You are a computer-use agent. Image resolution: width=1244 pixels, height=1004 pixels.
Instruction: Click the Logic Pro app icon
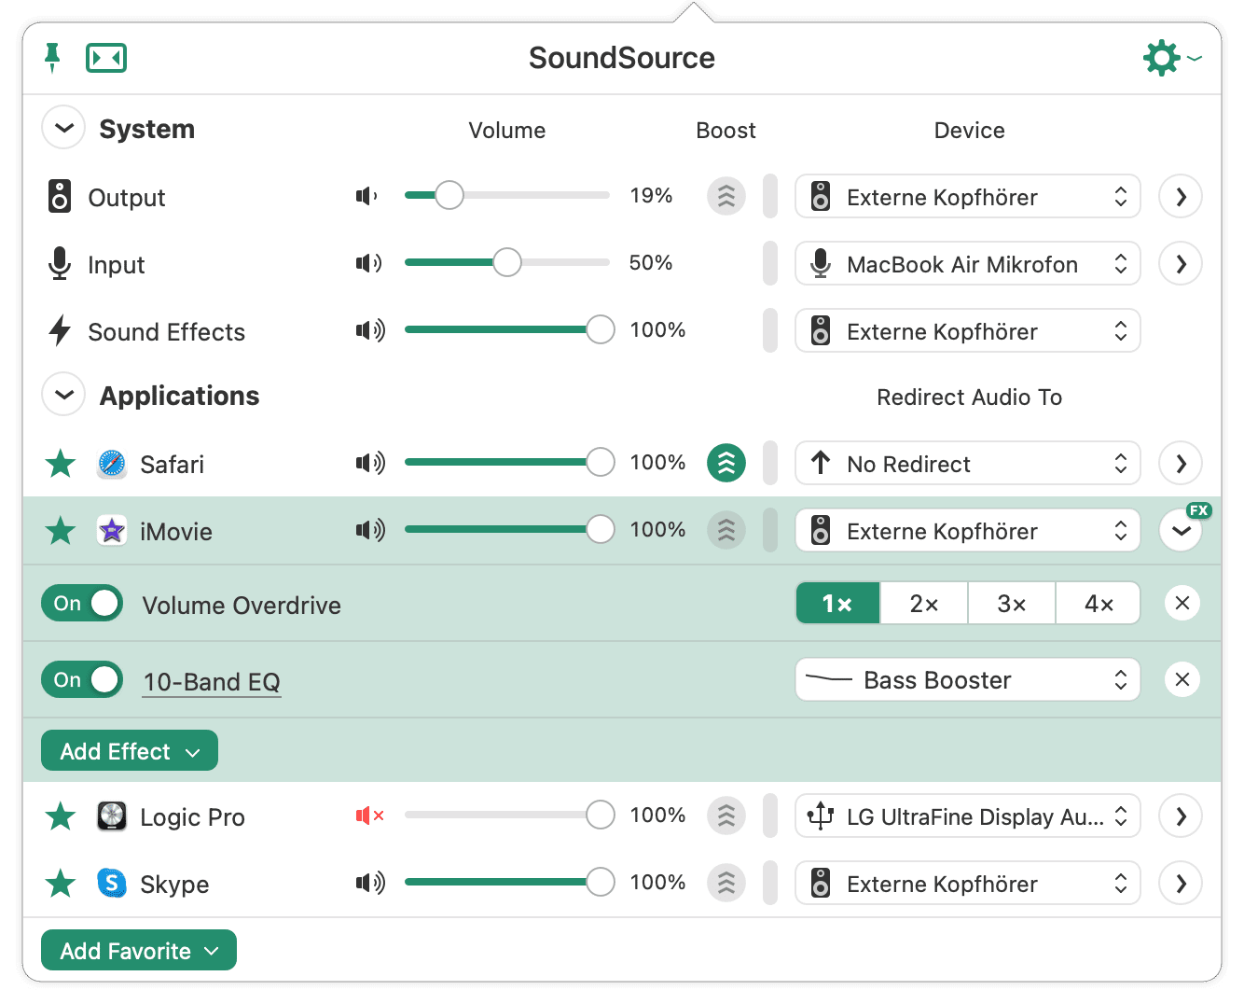tap(112, 816)
